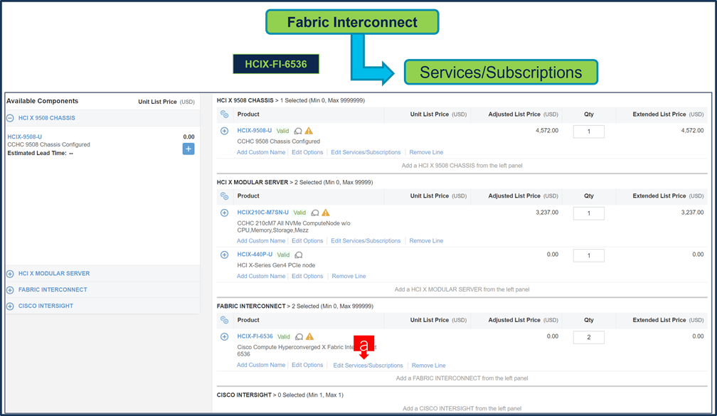Add Custom Name for HCIX-440P-U

tap(261, 276)
